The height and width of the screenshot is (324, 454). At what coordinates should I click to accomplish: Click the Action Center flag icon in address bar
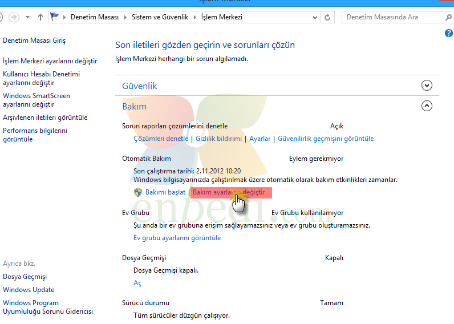(55, 17)
